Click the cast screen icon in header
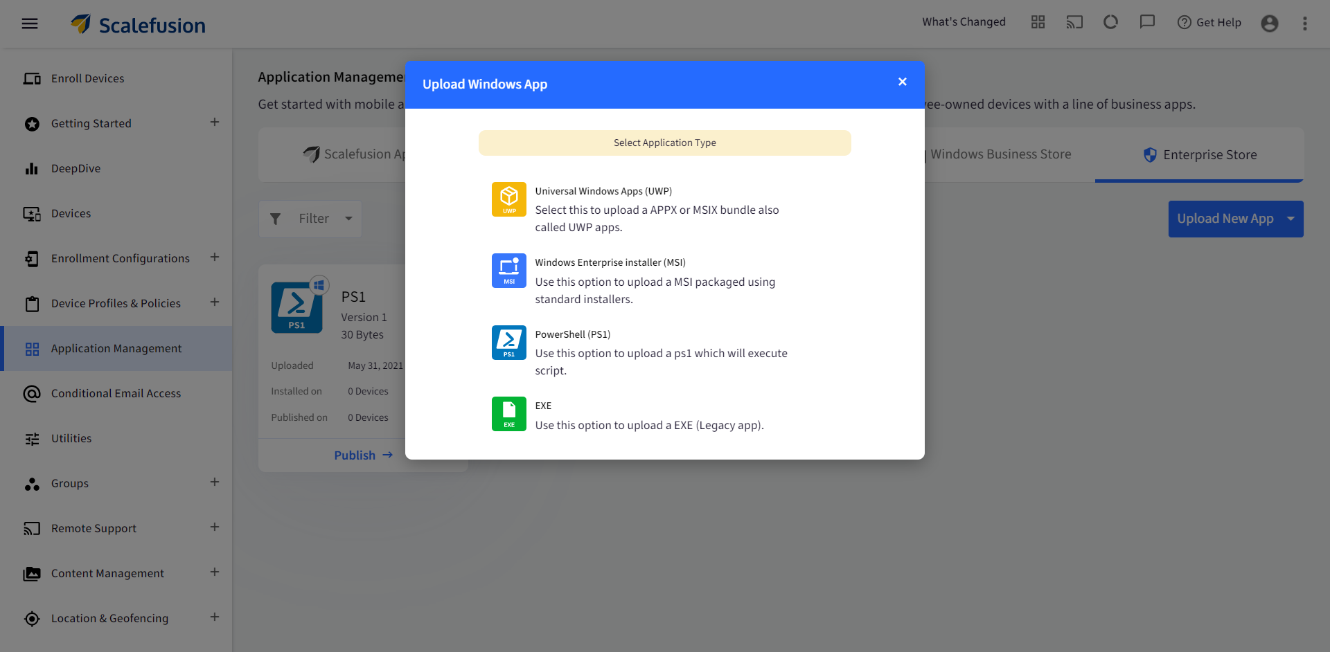 (x=1074, y=22)
